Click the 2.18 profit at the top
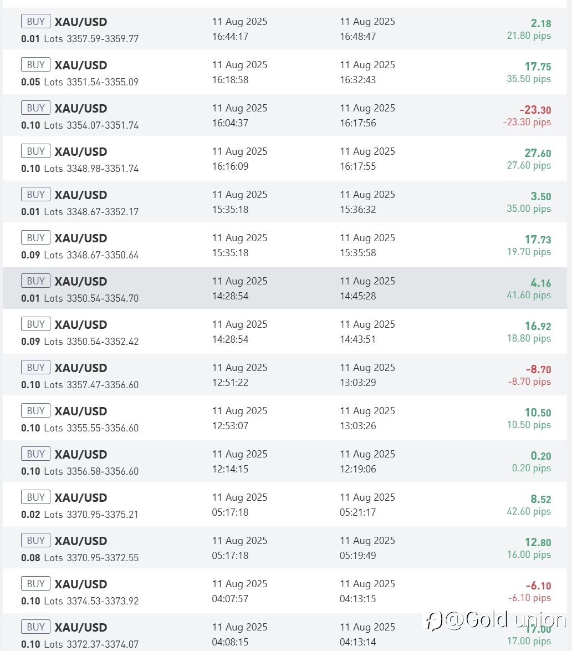This screenshot has height=651, width=572. coord(540,24)
